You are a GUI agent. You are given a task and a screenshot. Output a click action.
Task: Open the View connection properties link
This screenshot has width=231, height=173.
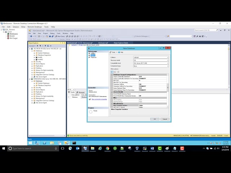tap(99, 99)
